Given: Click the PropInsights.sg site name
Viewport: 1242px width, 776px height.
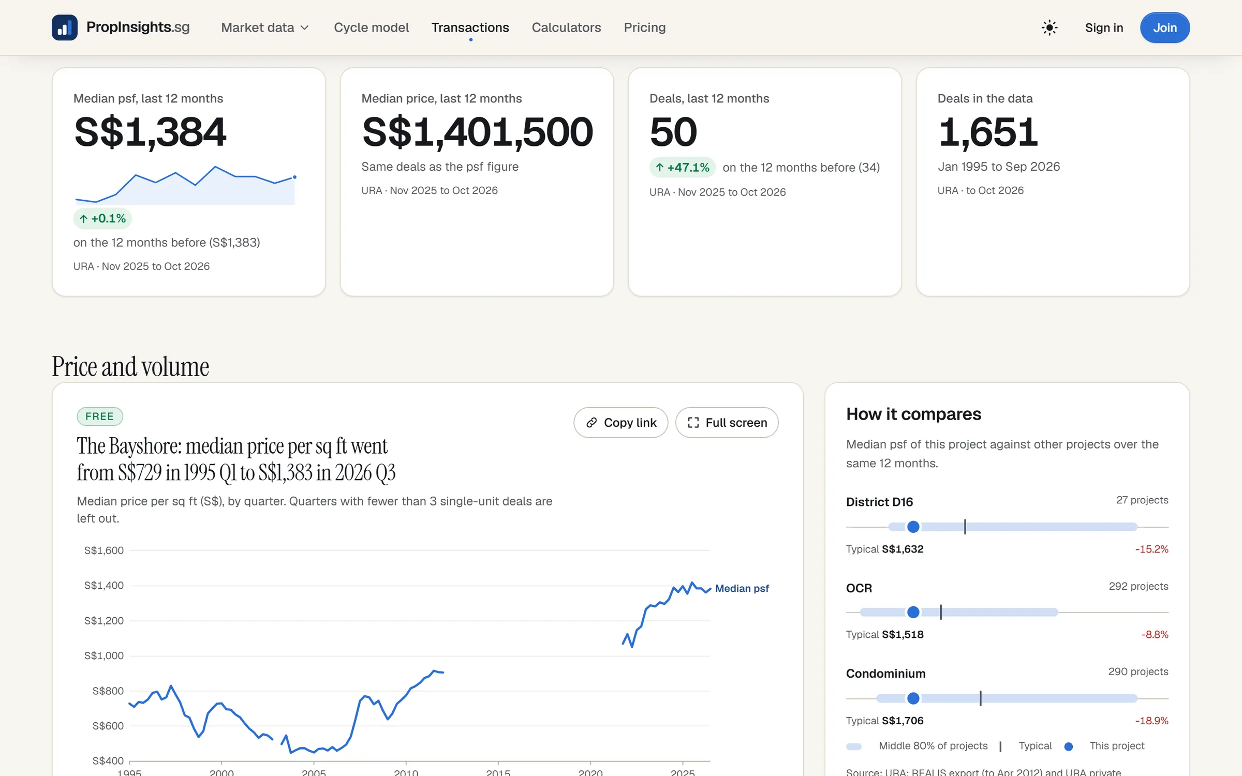Looking at the screenshot, I should point(138,27).
